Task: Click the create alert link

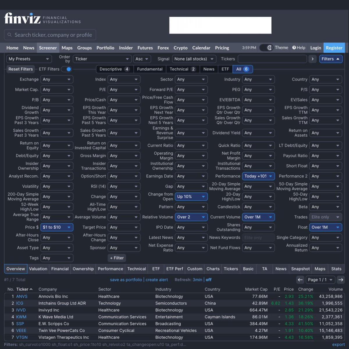Action: coord(157,280)
